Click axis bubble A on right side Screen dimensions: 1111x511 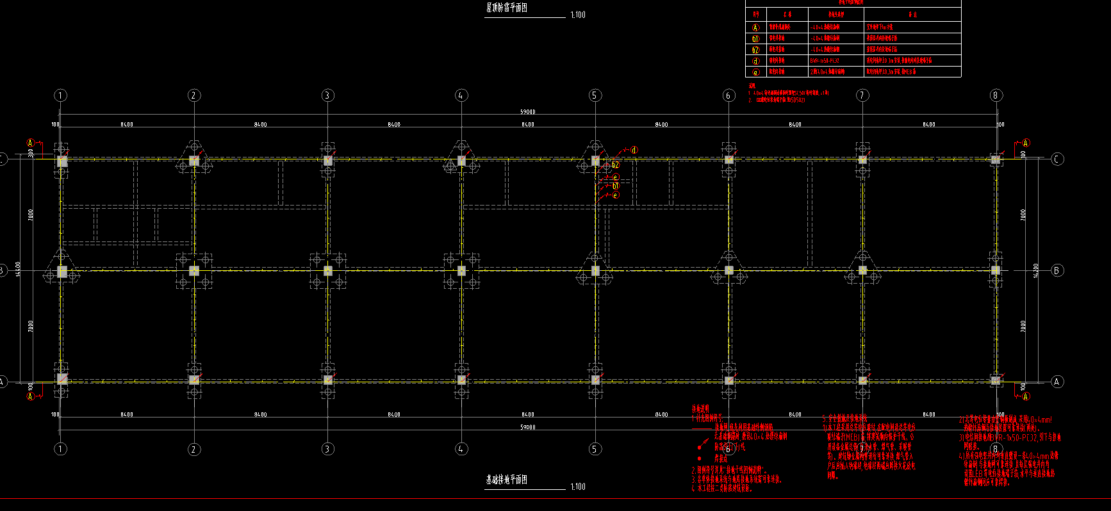1057,382
